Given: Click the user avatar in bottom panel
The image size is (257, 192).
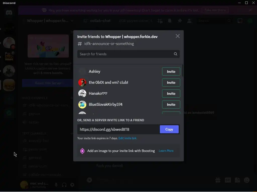Looking at the screenshot, I should 24,185.
